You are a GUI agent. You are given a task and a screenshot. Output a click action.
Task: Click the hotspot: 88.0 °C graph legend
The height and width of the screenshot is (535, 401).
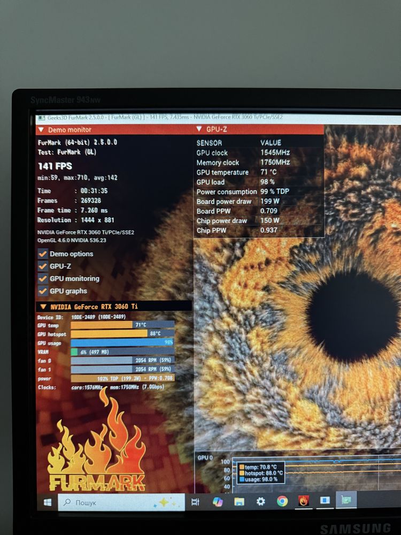[261, 473]
